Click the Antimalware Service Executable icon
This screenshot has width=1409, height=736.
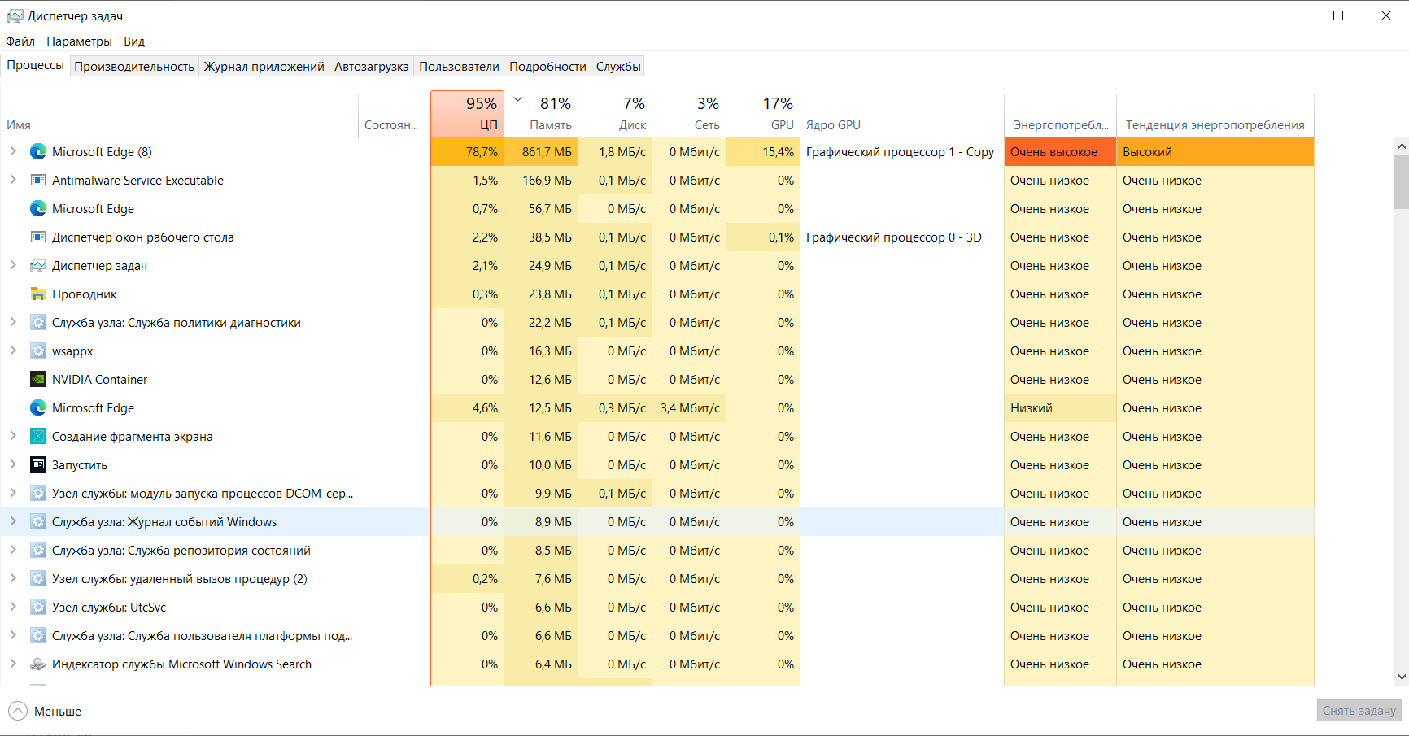(38, 180)
